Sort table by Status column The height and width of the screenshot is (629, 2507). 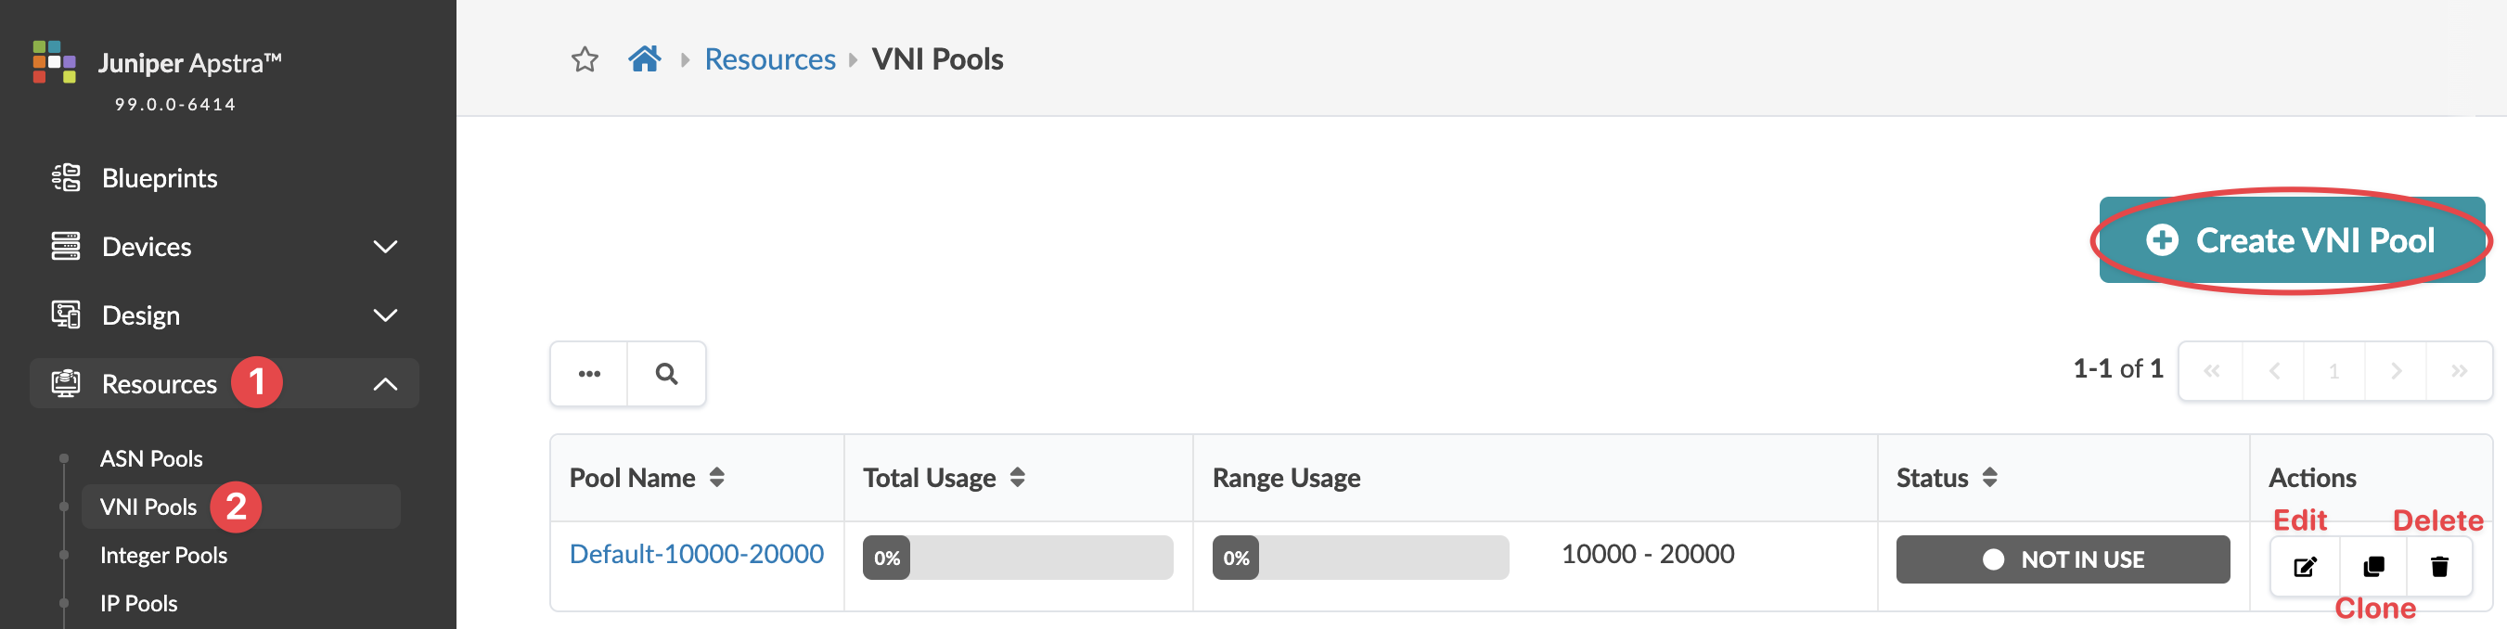click(x=1990, y=478)
